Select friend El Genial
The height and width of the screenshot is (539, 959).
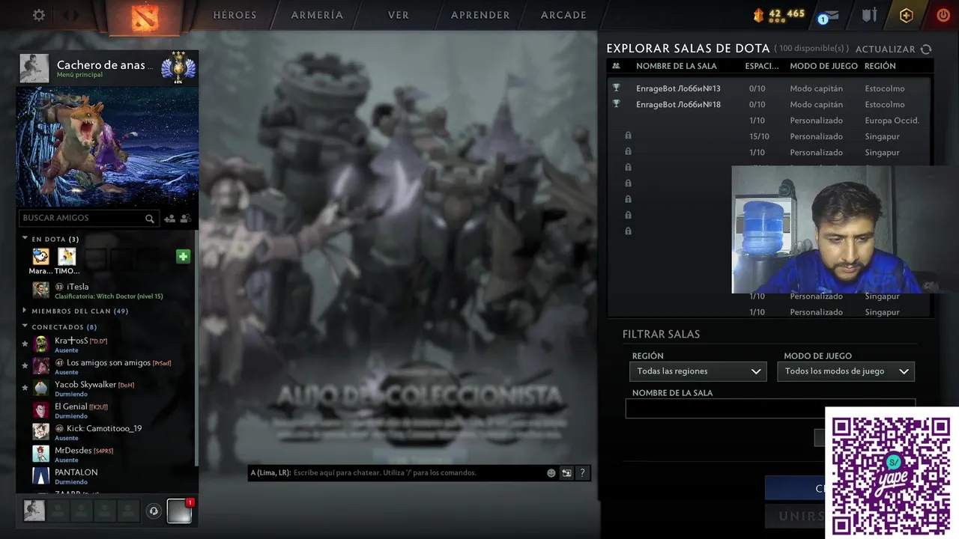(x=109, y=410)
